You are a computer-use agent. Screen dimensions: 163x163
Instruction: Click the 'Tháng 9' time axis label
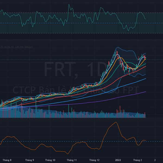coord(30,160)
